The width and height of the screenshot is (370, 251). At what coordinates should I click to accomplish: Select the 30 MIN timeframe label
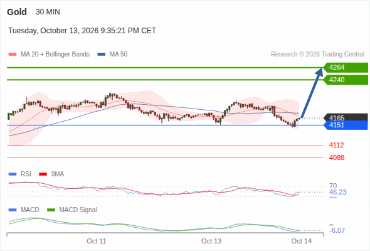point(48,12)
